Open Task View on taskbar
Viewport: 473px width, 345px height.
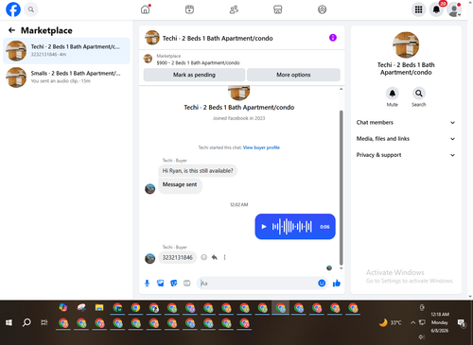pyautogui.click(x=44, y=322)
